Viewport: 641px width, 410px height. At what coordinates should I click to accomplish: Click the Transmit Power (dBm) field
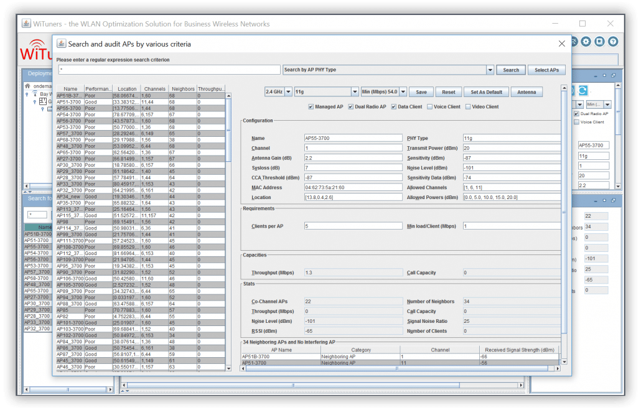(x=512, y=148)
